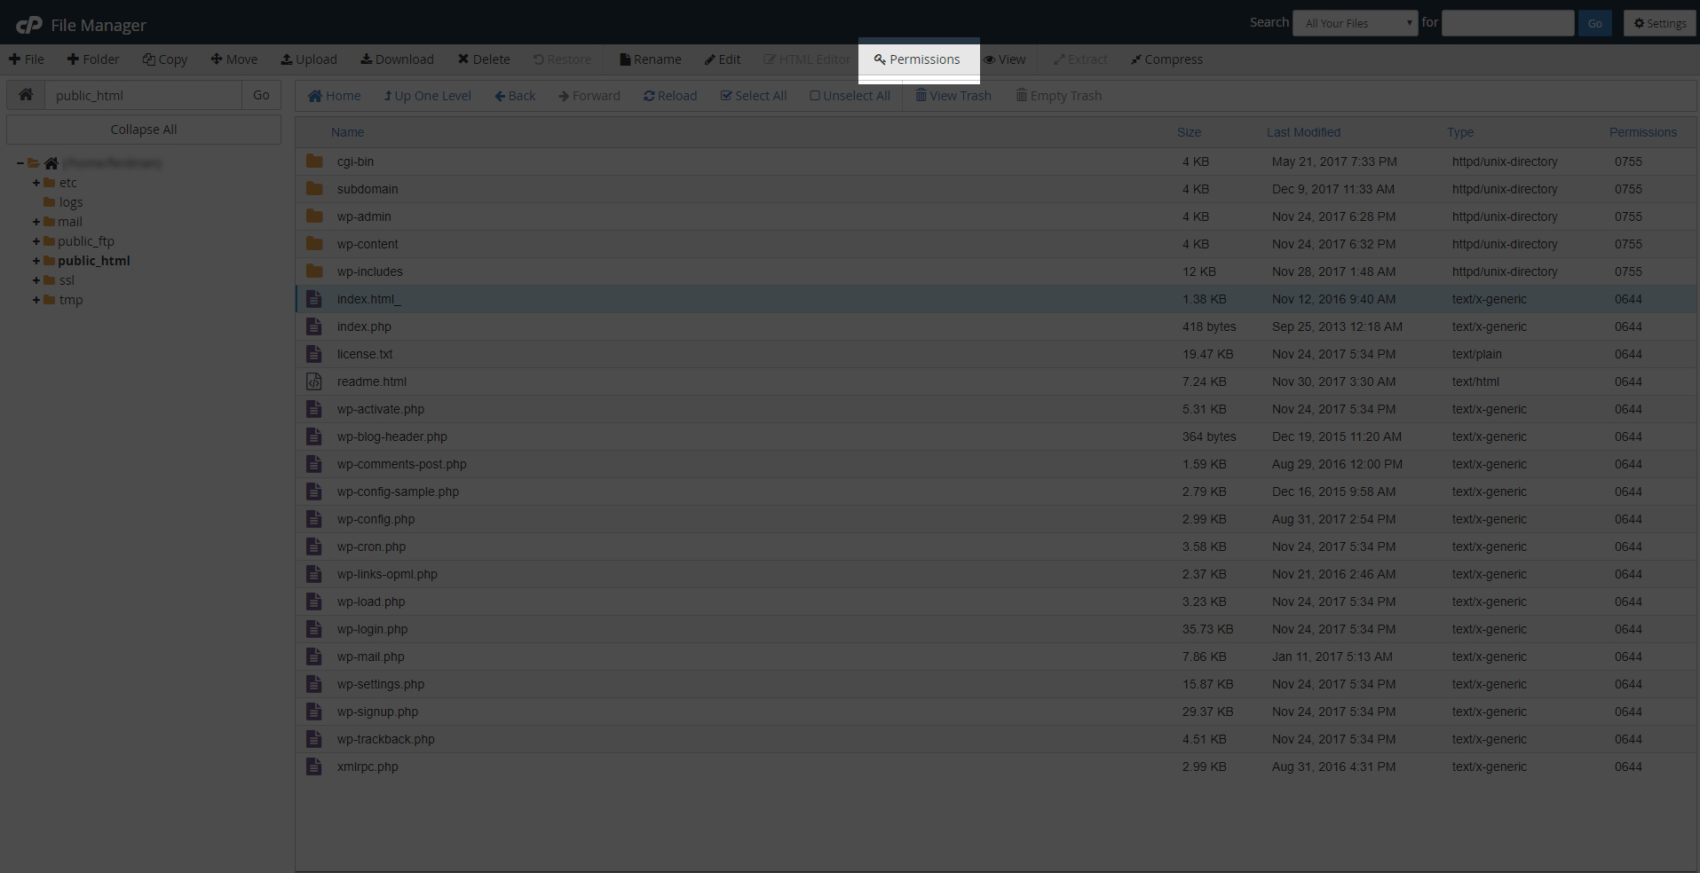Click Go next to path field

pos(261,95)
